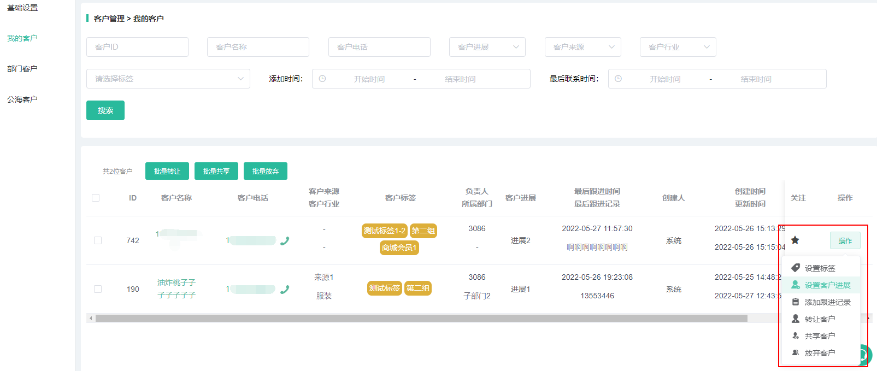The image size is (877, 371).
Task: Click the green chat support icon
Action: (x=864, y=355)
